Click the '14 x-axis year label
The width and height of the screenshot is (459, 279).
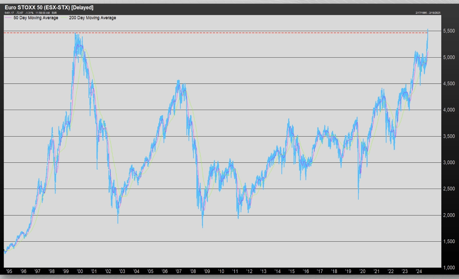point(277,271)
